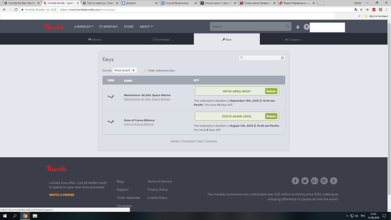Open Humble Google Plus icon
This screenshot has width=391, height=220.
click(314, 181)
